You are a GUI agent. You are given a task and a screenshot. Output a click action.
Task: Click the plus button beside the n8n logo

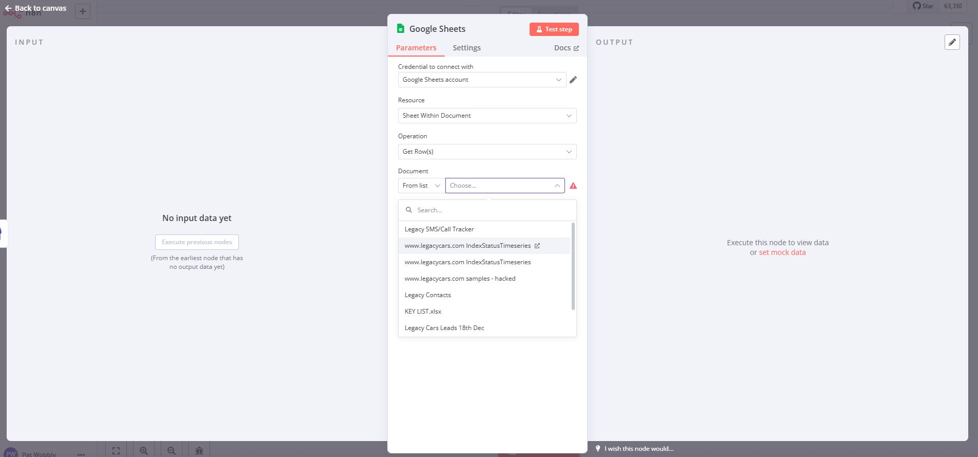(x=82, y=11)
